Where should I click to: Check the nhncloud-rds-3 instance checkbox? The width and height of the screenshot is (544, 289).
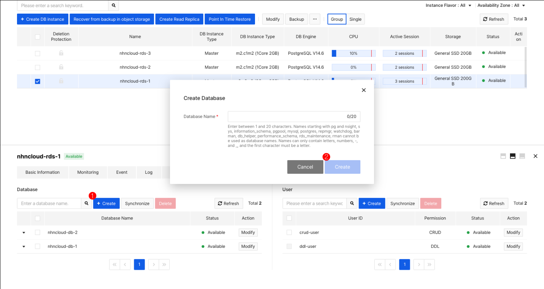[37, 53]
